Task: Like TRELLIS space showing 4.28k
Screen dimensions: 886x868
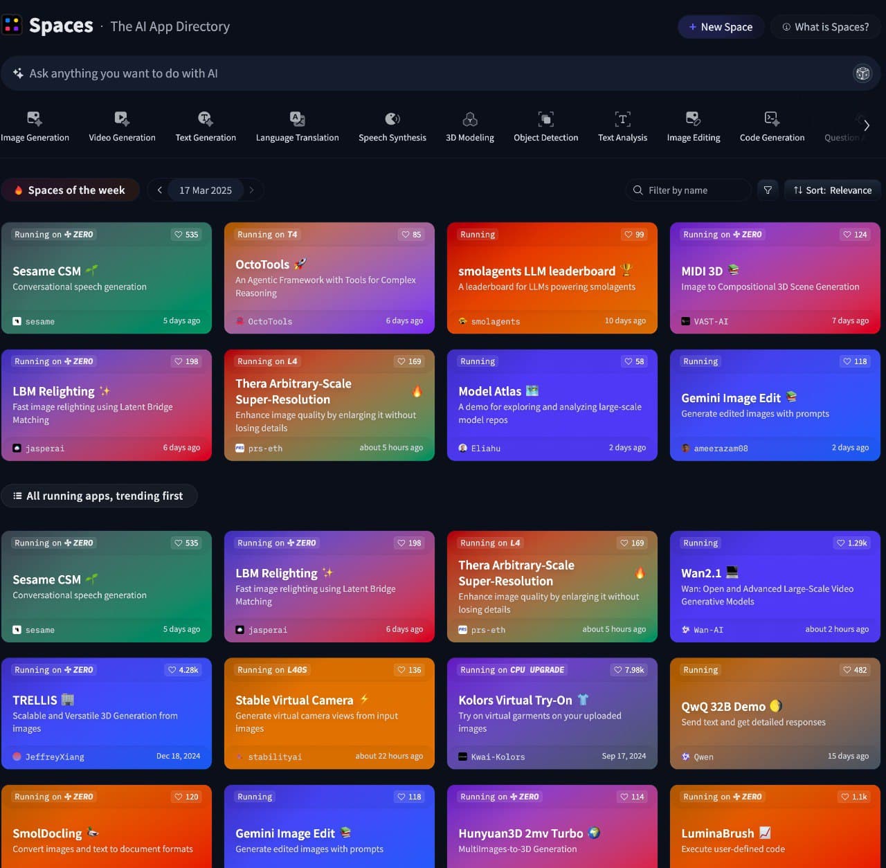Action: (x=183, y=670)
